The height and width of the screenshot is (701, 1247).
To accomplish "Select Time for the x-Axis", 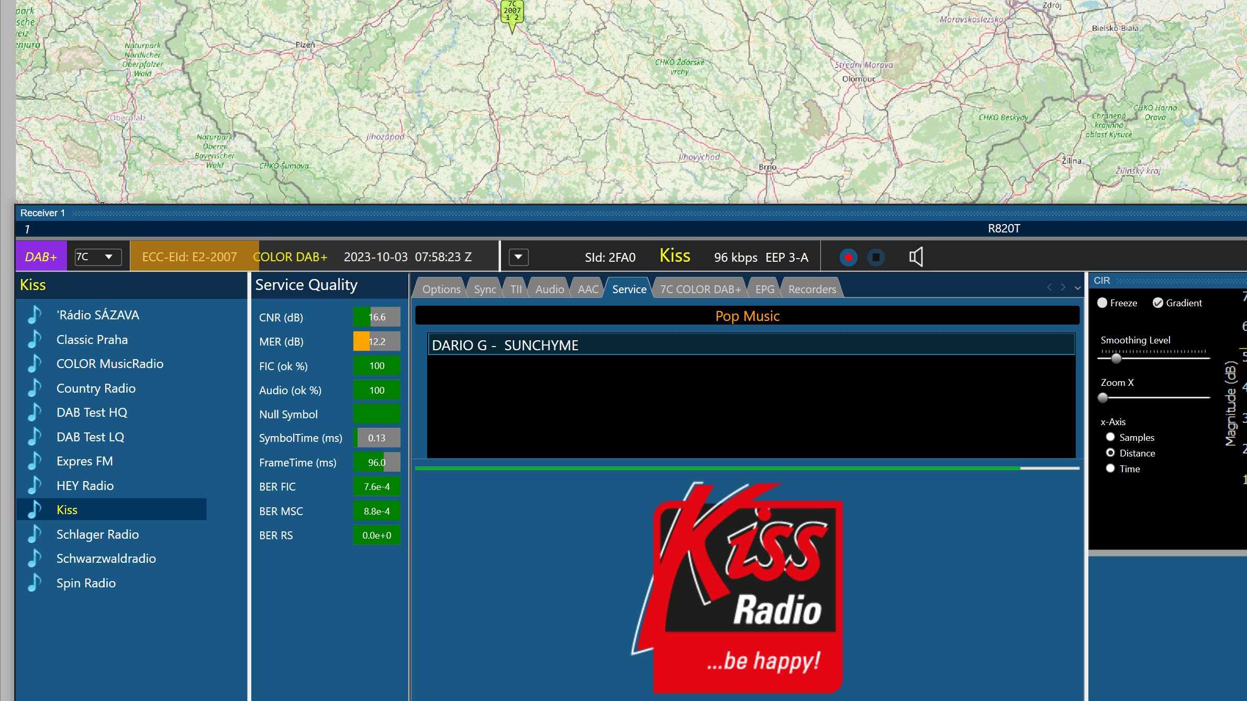I will [x=1110, y=469].
